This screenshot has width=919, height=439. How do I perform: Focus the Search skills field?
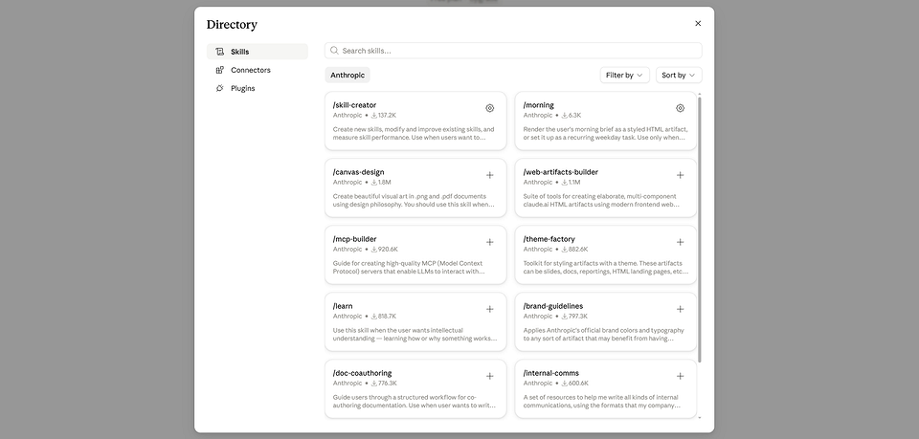click(513, 51)
